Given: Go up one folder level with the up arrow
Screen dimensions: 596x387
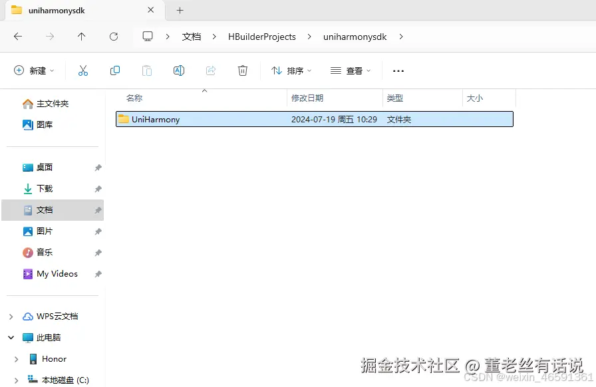Looking at the screenshot, I should [81, 37].
